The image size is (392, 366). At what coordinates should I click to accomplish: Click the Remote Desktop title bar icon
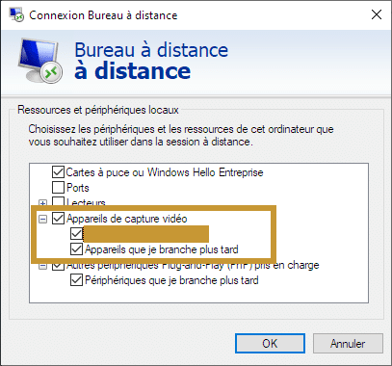[16, 14]
